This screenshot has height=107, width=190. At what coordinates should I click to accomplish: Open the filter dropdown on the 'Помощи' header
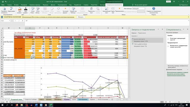(60, 37)
